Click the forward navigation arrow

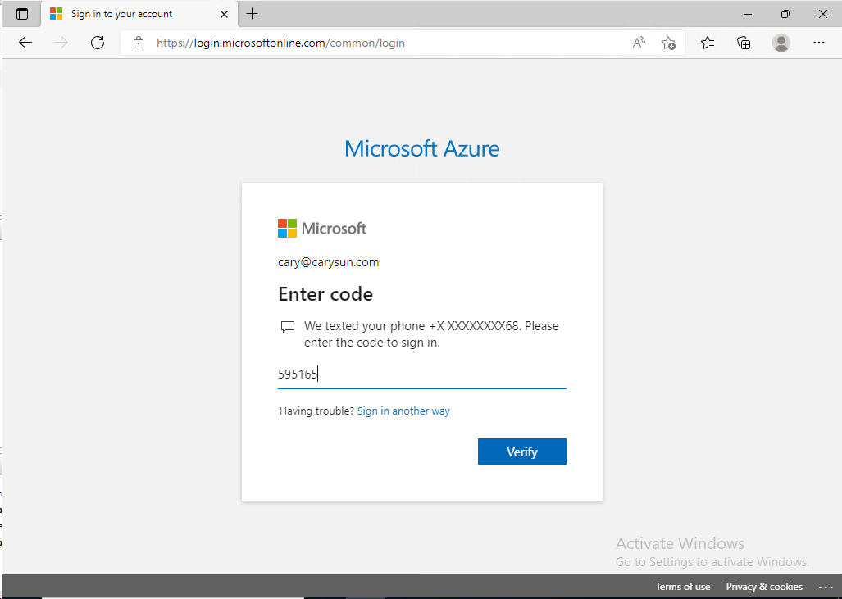[x=61, y=43]
